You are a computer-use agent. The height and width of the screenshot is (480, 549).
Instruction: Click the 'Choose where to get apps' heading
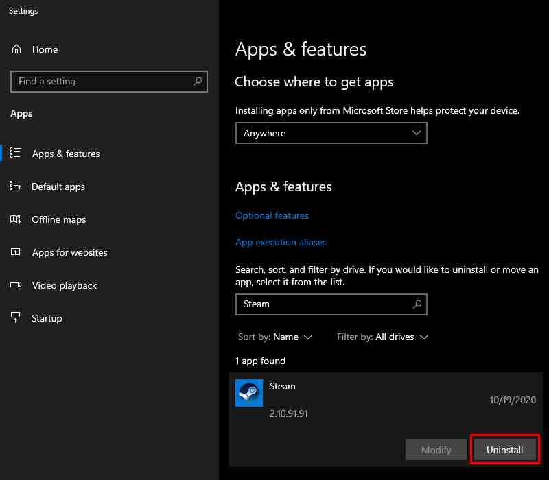(x=314, y=82)
